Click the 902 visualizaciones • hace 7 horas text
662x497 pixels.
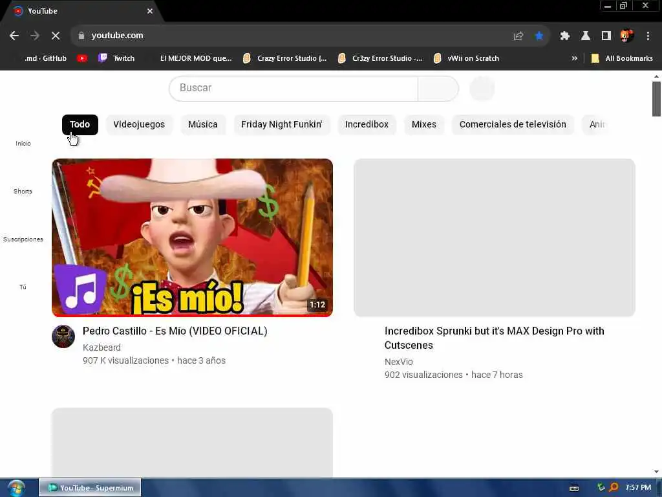pyautogui.click(x=453, y=375)
